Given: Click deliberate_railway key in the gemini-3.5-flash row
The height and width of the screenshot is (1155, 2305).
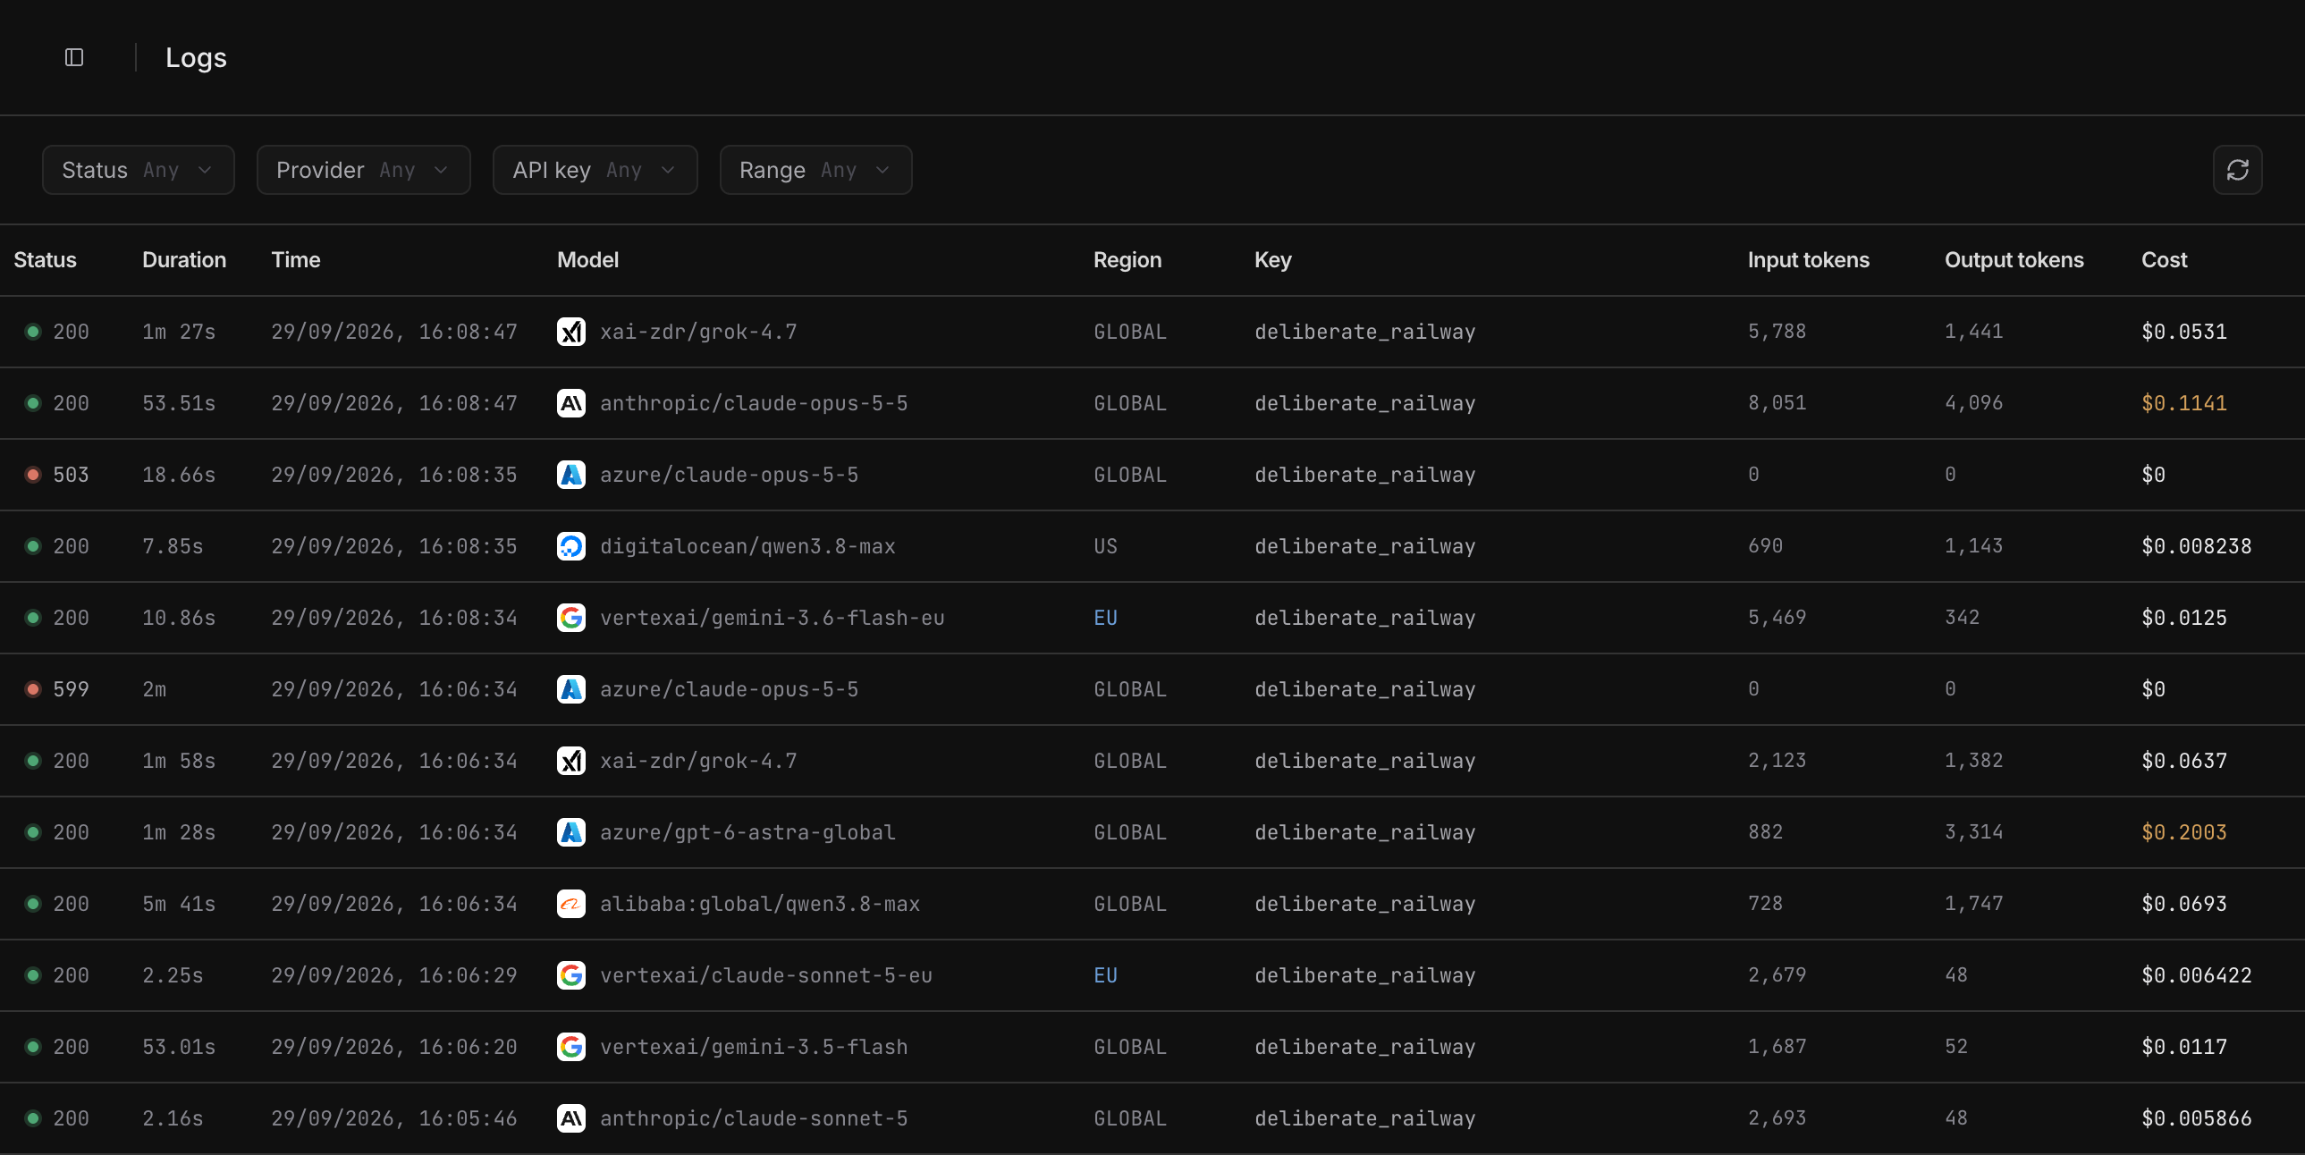Looking at the screenshot, I should pos(1364,1047).
